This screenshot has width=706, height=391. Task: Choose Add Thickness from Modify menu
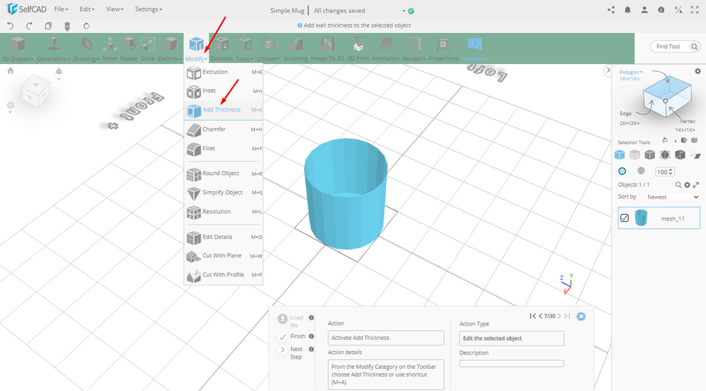[223, 110]
